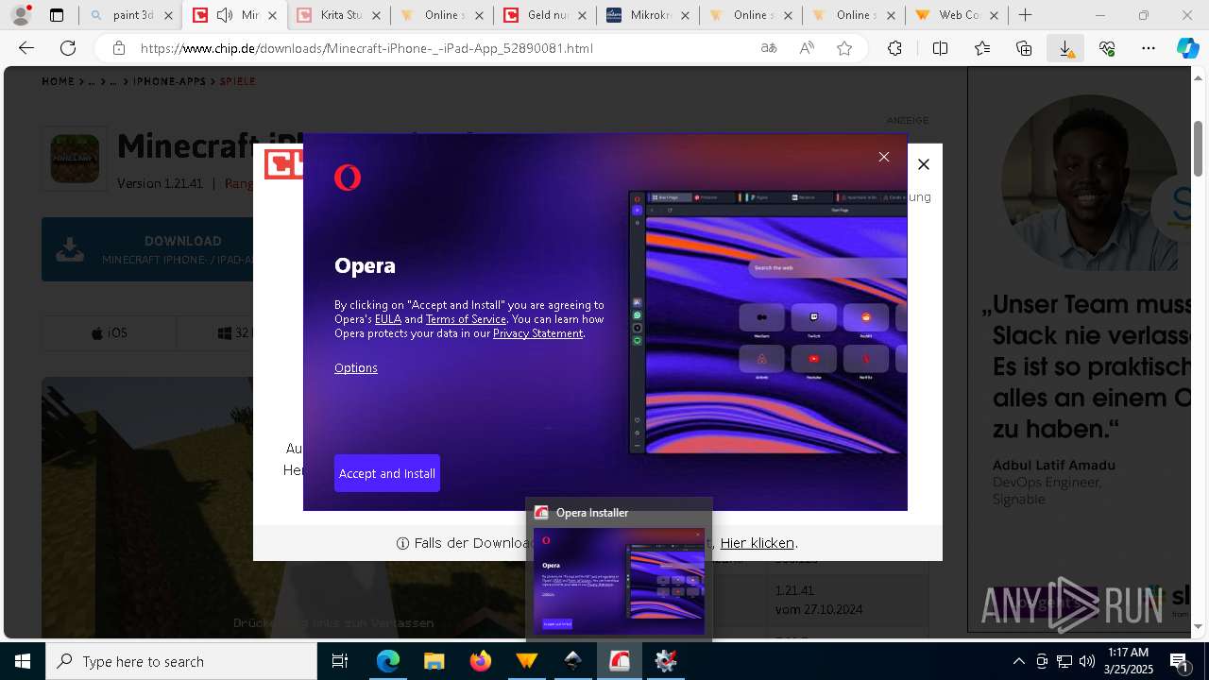Open the collections icon
The height and width of the screenshot is (680, 1209).
(x=1024, y=48)
